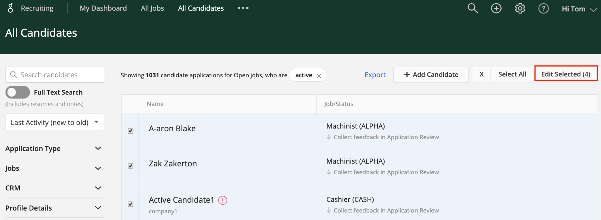
Task: Click Machinist (ALPHA) in Zak Zakerton's row
Action: [x=356, y=161]
